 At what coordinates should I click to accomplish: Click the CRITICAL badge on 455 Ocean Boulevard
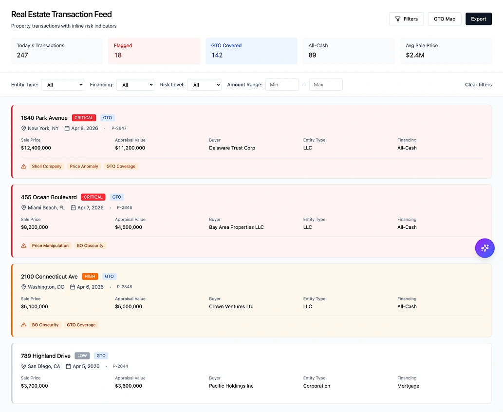[x=93, y=197]
